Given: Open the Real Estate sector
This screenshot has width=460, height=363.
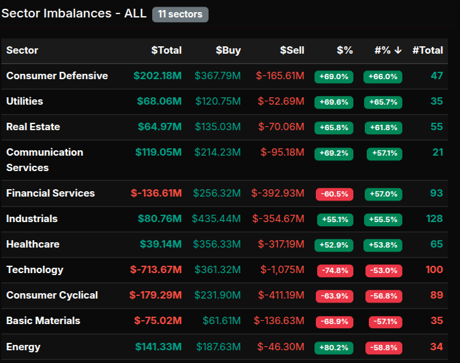Looking at the screenshot, I should pyautogui.click(x=33, y=127).
